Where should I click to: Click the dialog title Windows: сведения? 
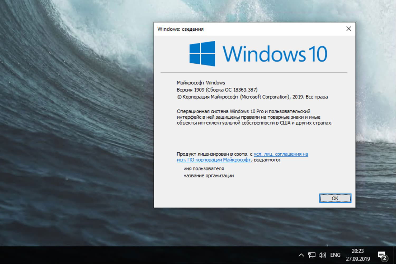pos(180,29)
